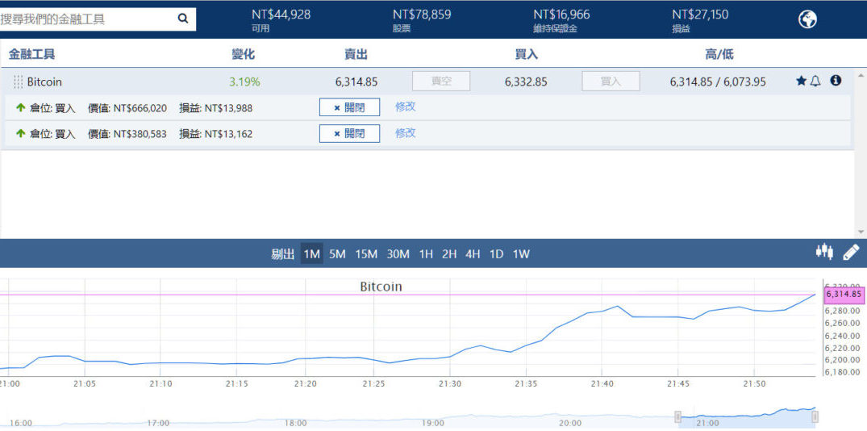
Task: Click the left handle of the chart range navigator
Action: (x=678, y=416)
